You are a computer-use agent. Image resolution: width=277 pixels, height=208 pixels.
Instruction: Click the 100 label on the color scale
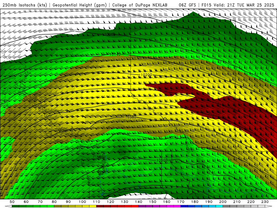click(x=82, y=202)
